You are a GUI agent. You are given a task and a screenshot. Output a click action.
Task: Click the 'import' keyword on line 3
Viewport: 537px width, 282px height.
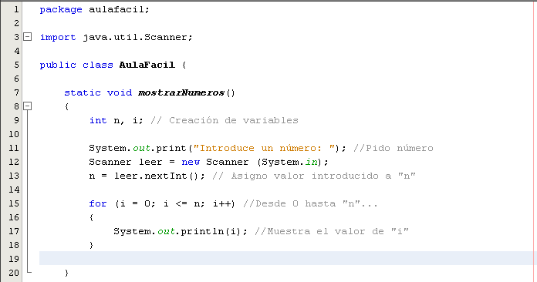point(58,37)
